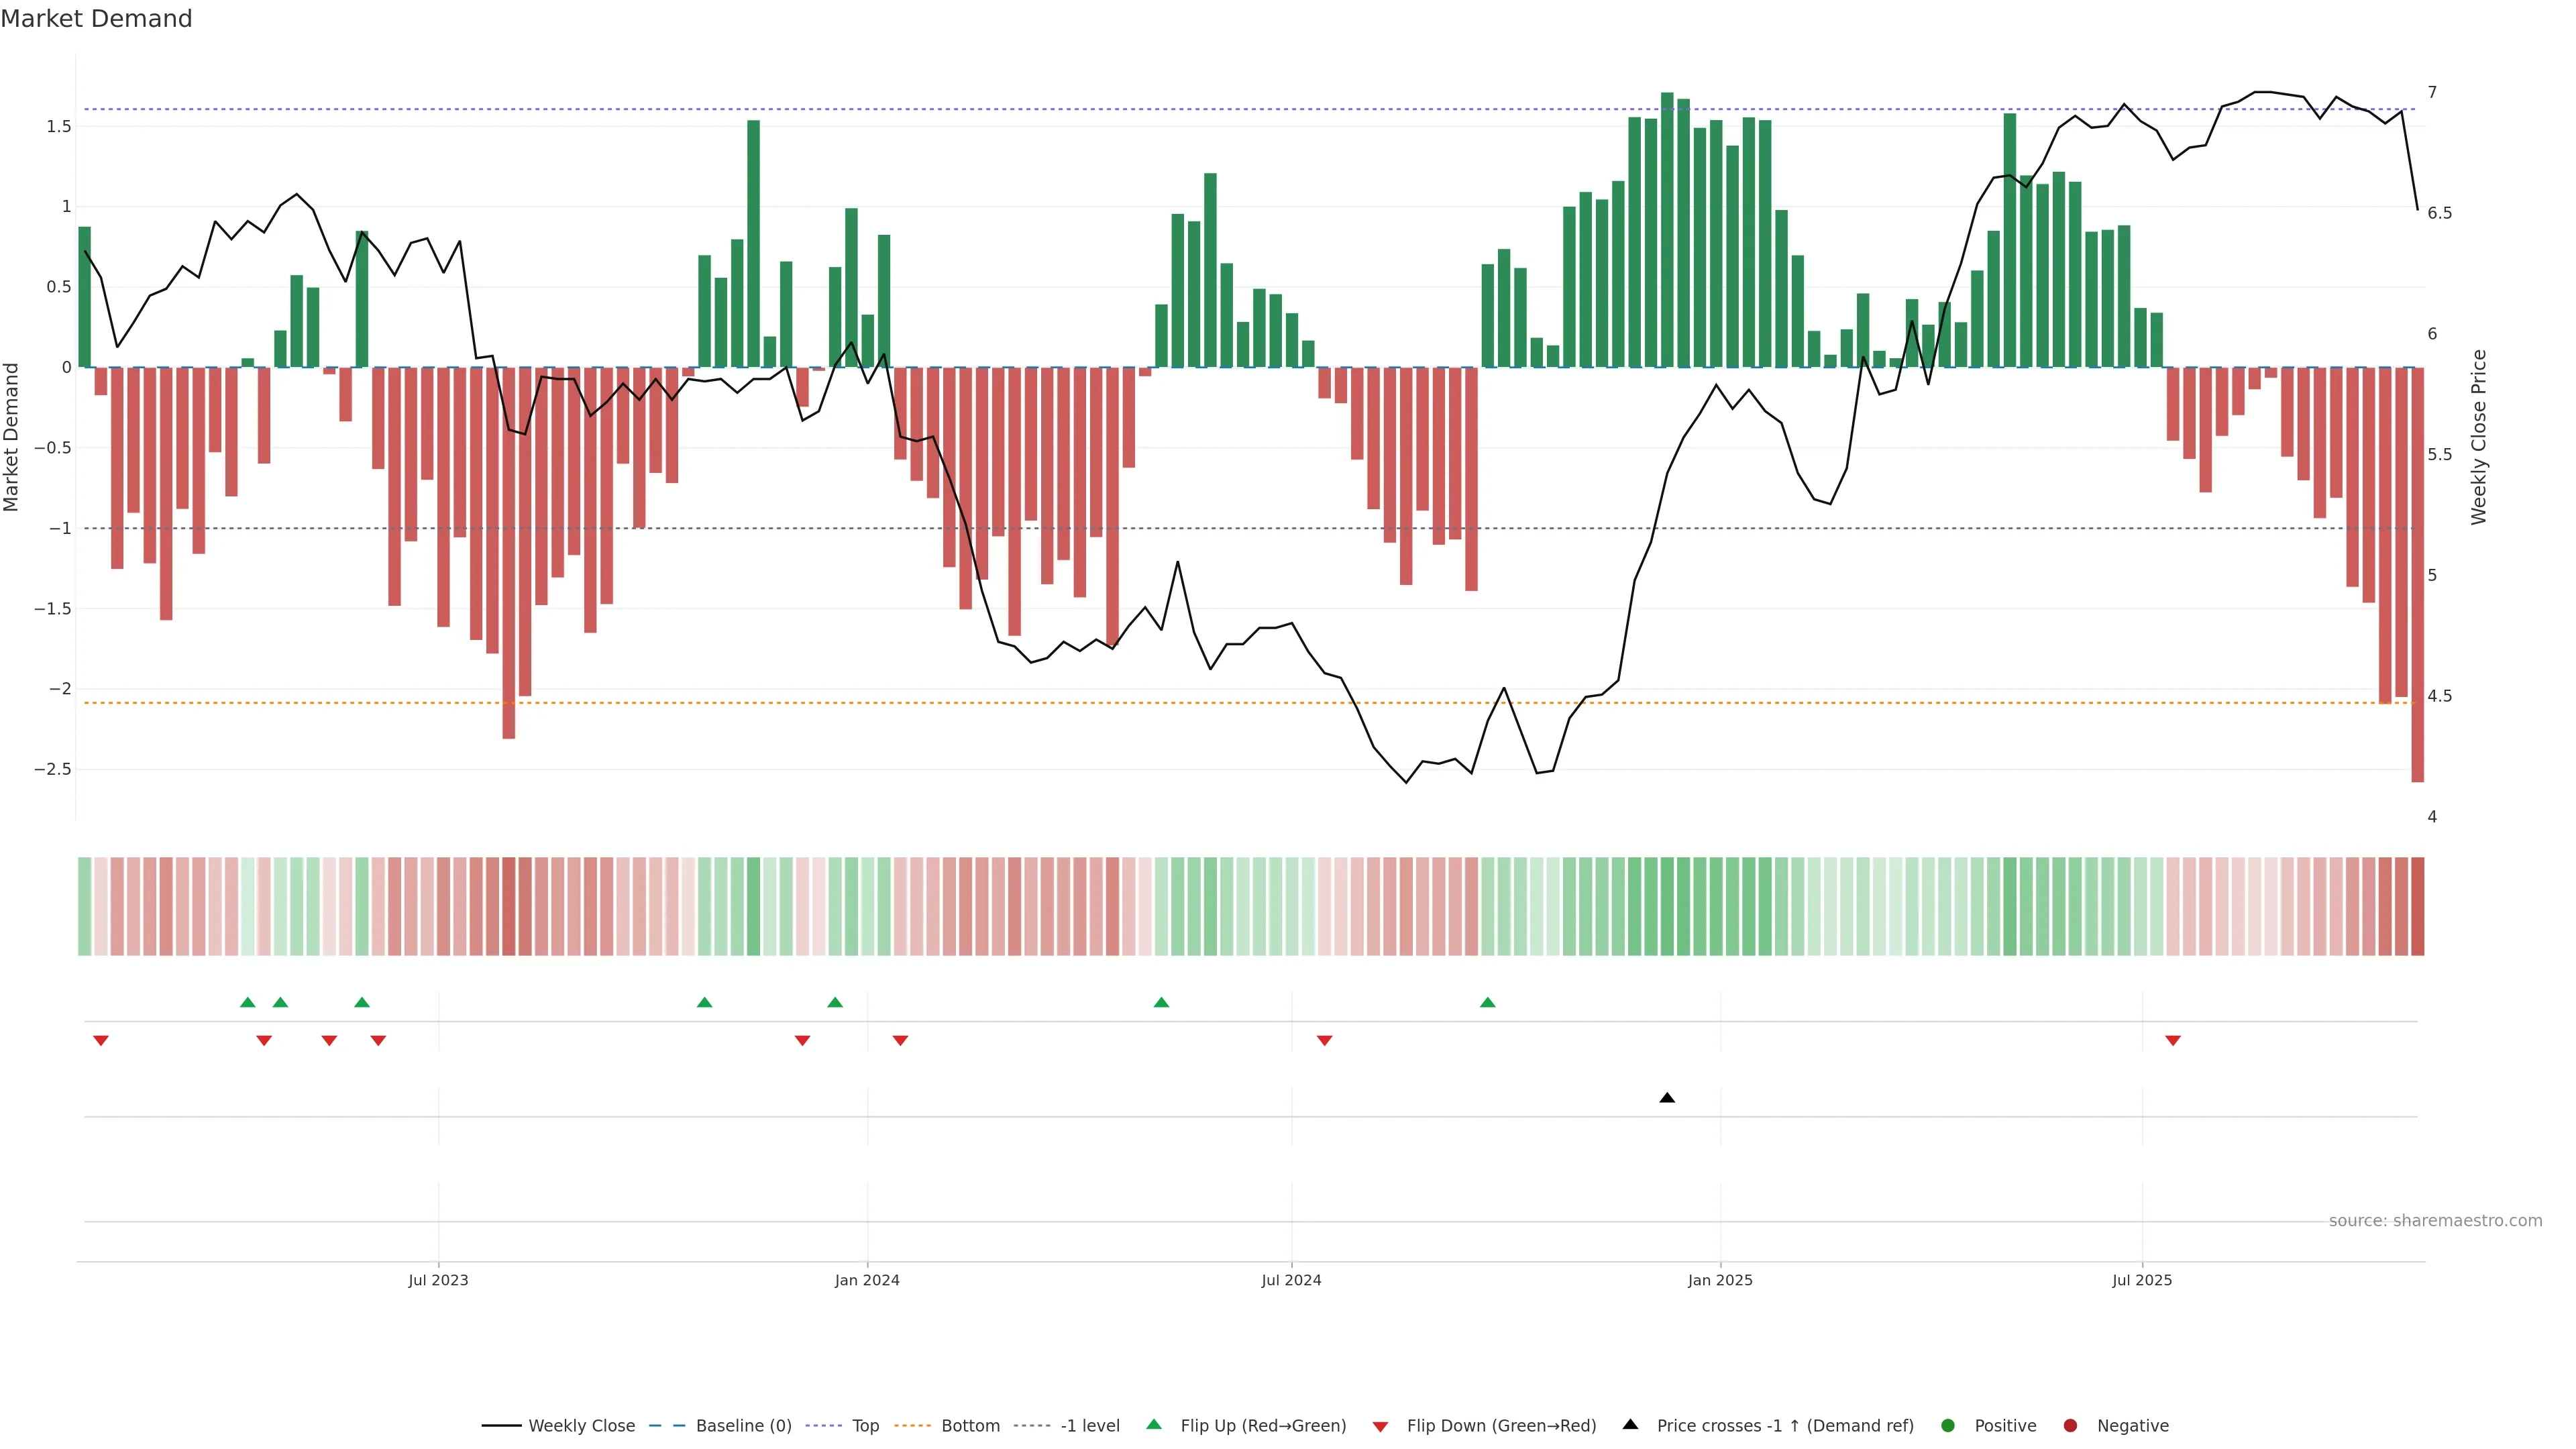Click Price crosses -1 black triangle legend icon
Image resolution: width=2576 pixels, height=1449 pixels.
click(x=1630, y=1425)
